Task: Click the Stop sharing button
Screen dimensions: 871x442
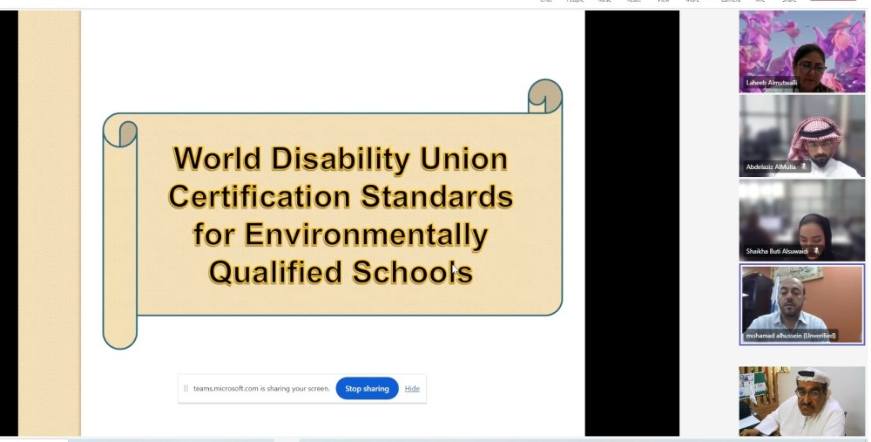Action: pos(367,389)
